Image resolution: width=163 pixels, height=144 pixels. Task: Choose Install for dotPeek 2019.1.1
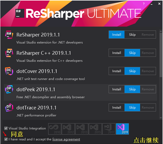click(x=117, y=89)
